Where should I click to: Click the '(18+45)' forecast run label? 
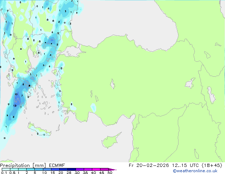(212, 165)
